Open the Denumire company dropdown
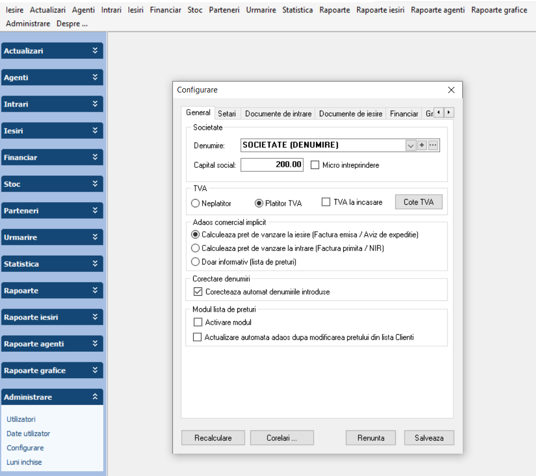This screenshot has height=476, width=536. 411,146
